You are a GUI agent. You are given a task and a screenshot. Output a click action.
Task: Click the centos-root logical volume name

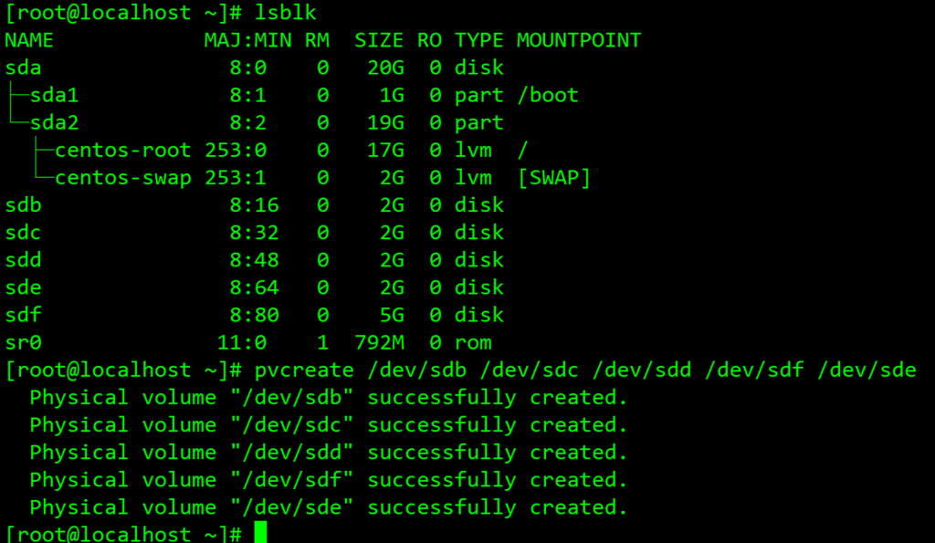[123, 150]
